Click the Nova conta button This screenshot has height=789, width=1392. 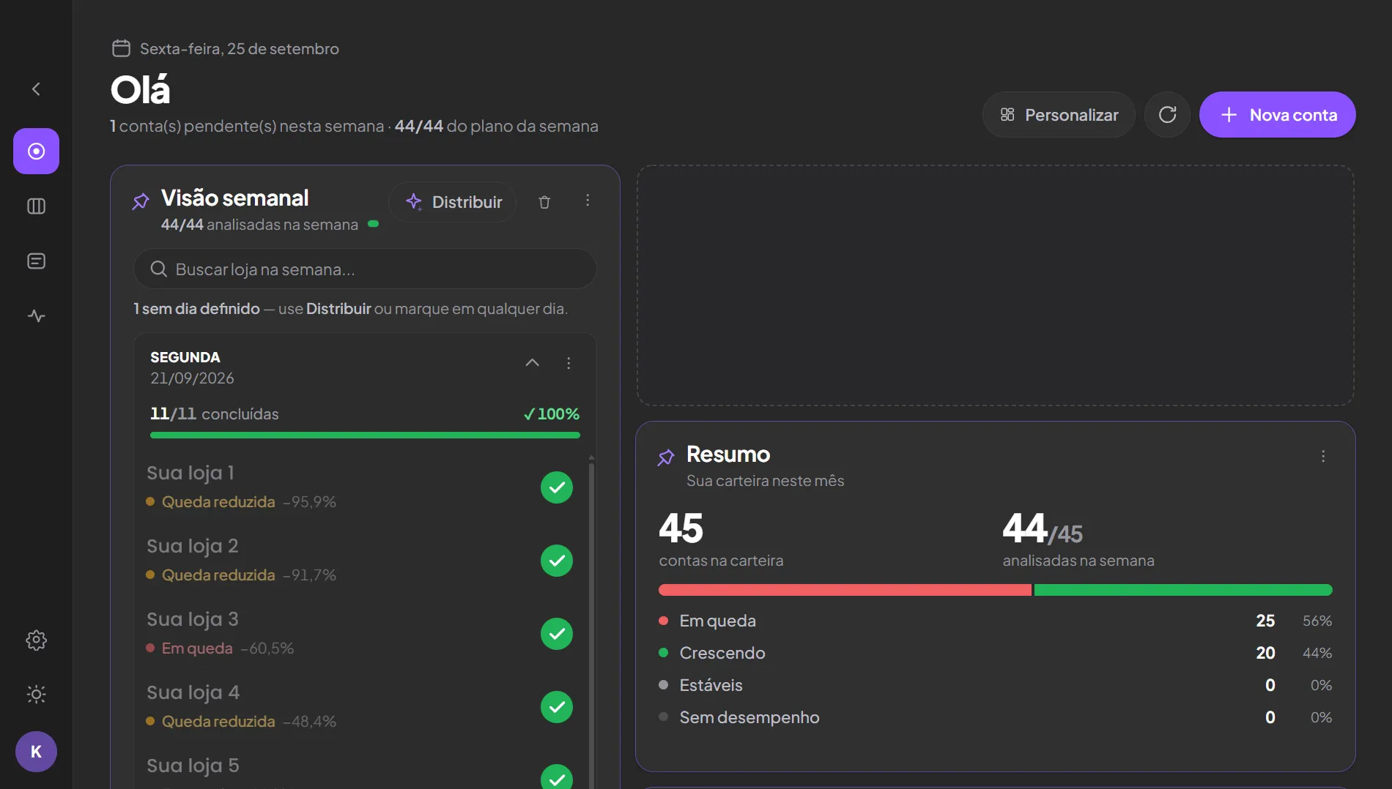tap(1277, 114)
